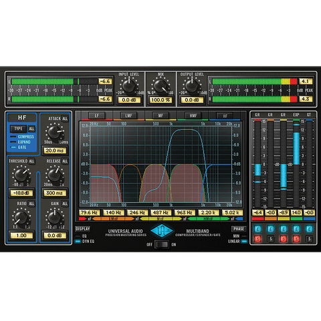
Task: Toggle the red LF band enable button
Action: pos(257,229)
